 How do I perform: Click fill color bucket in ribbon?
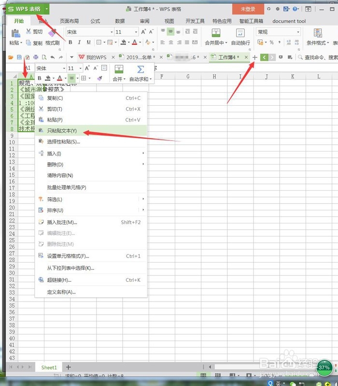pyautogui.click(x=124, y=42)
